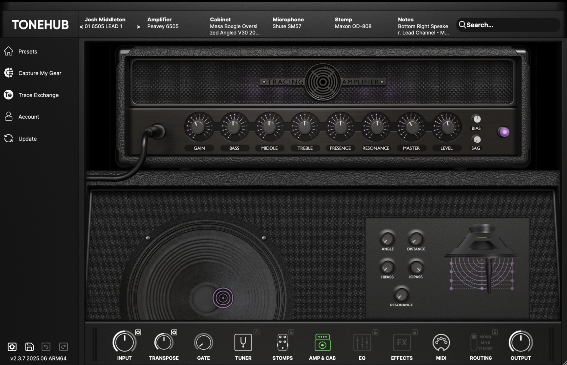
Task: Click the cabinet ANGLE knob
Action: tap(387, 238)
